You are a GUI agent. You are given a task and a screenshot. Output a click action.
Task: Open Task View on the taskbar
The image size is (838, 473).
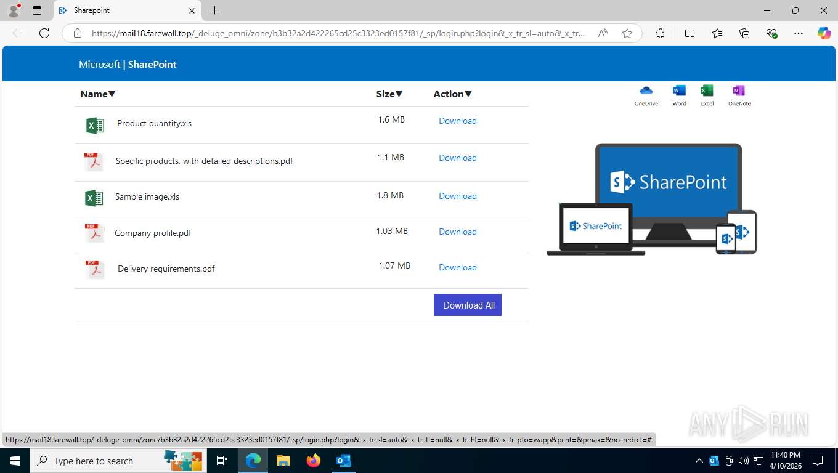click(x=222, y=461)
